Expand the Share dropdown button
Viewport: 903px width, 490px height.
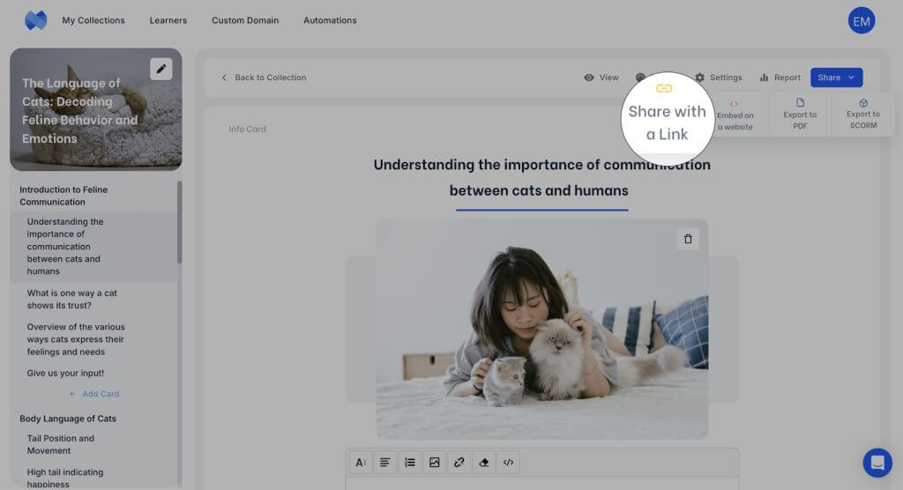click(836, 78)
